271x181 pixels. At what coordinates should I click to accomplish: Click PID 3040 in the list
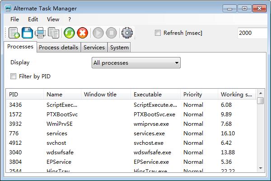15,152
